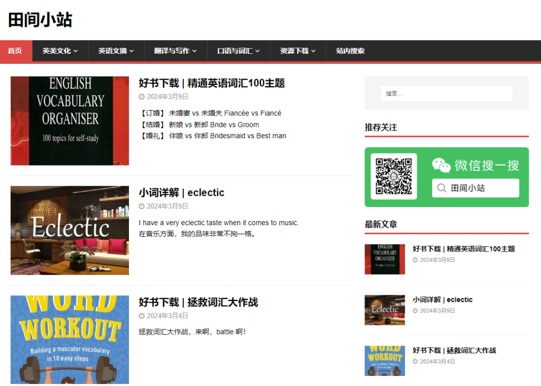Click the 推荐关注 section heading
541x386 pixels.
point(381,128)
